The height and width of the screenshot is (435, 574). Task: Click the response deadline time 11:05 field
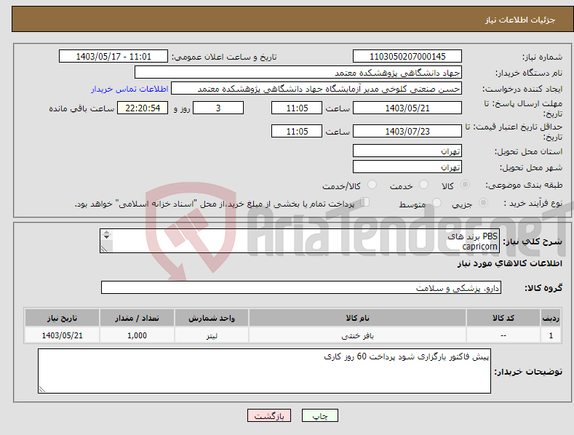pyautogui.click(x=297, y=108)
